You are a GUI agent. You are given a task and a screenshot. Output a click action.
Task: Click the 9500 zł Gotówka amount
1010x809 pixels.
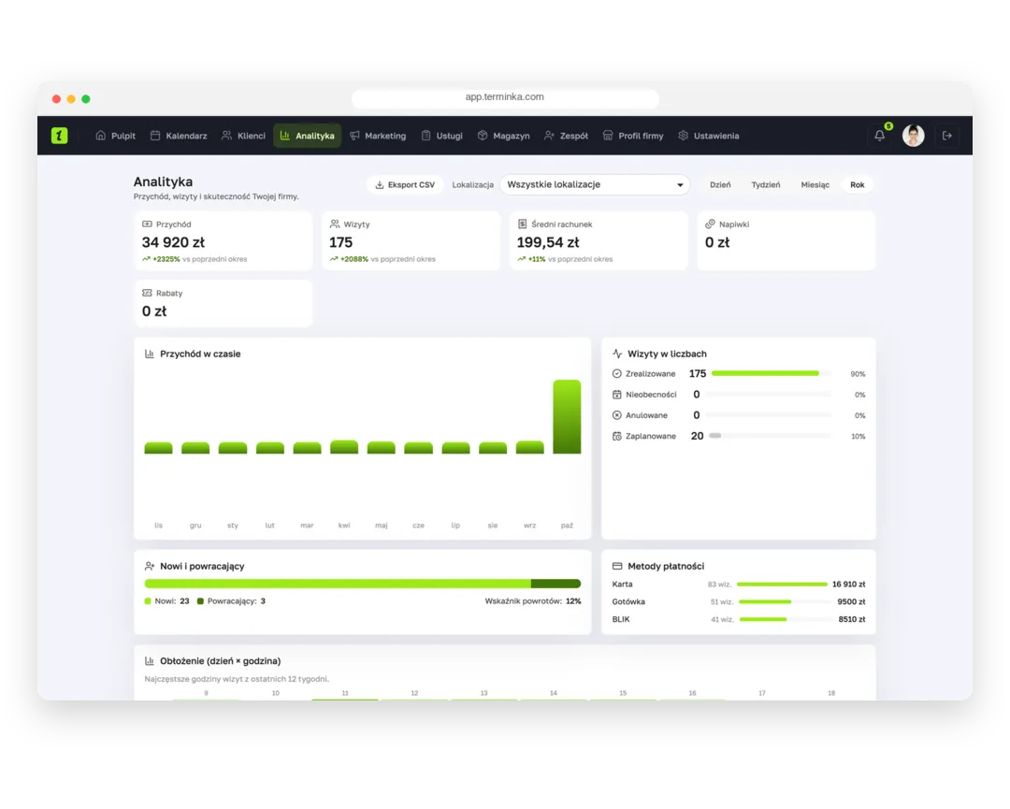pos(851,601)
